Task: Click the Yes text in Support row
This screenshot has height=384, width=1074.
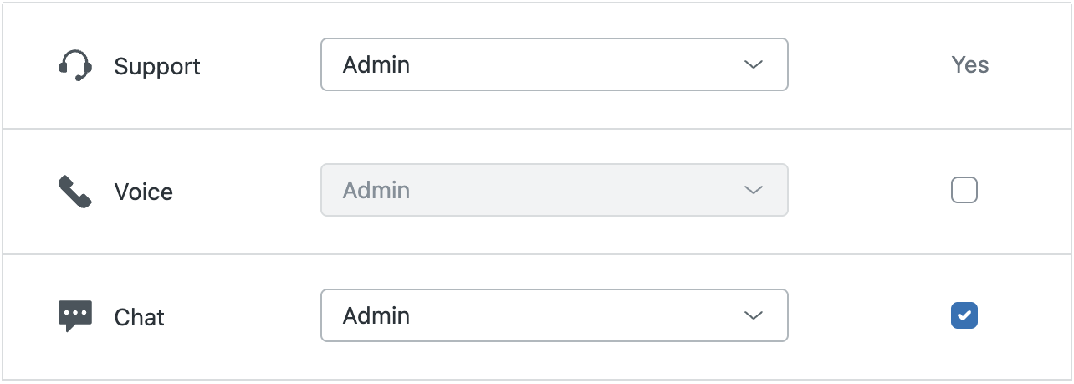Action: click(x=970, y=65)
